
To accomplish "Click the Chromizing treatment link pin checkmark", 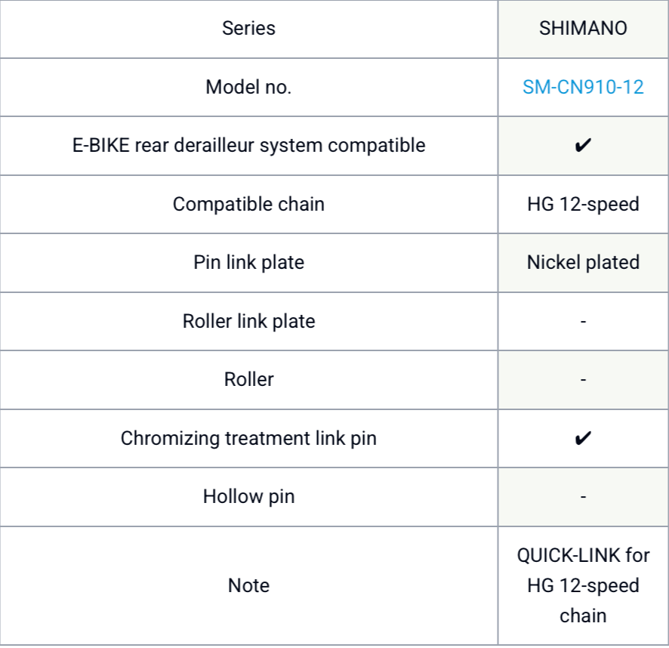I will [583, 438].
